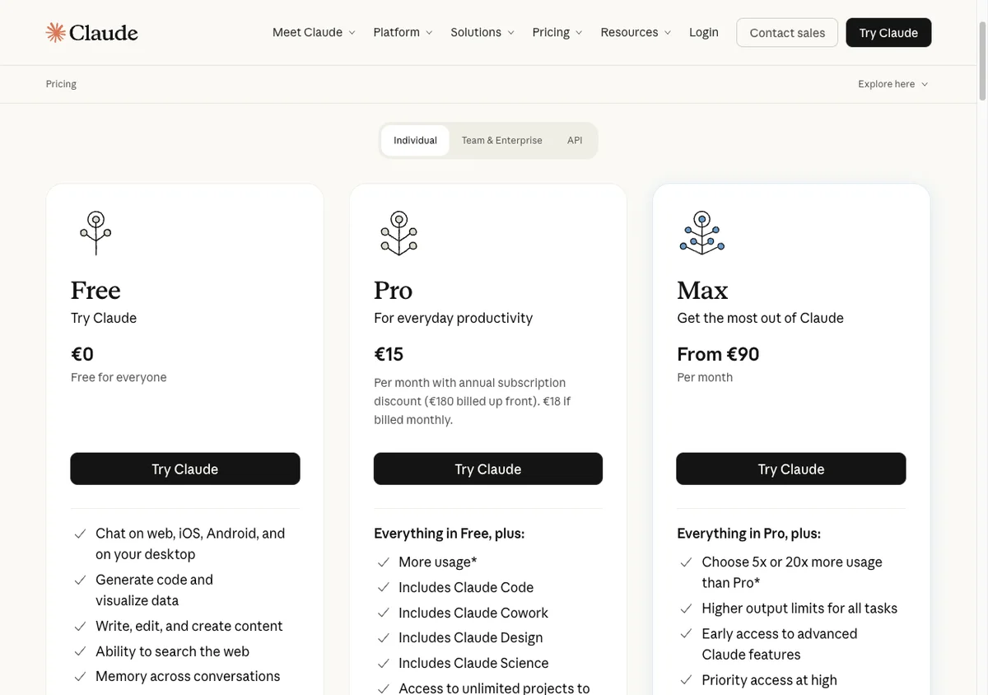Image resolution: width=988 pixels, height=695 pixels.
Task: Click checkmark beside 'Ability to search the web'
Action: tap(80, 651)
